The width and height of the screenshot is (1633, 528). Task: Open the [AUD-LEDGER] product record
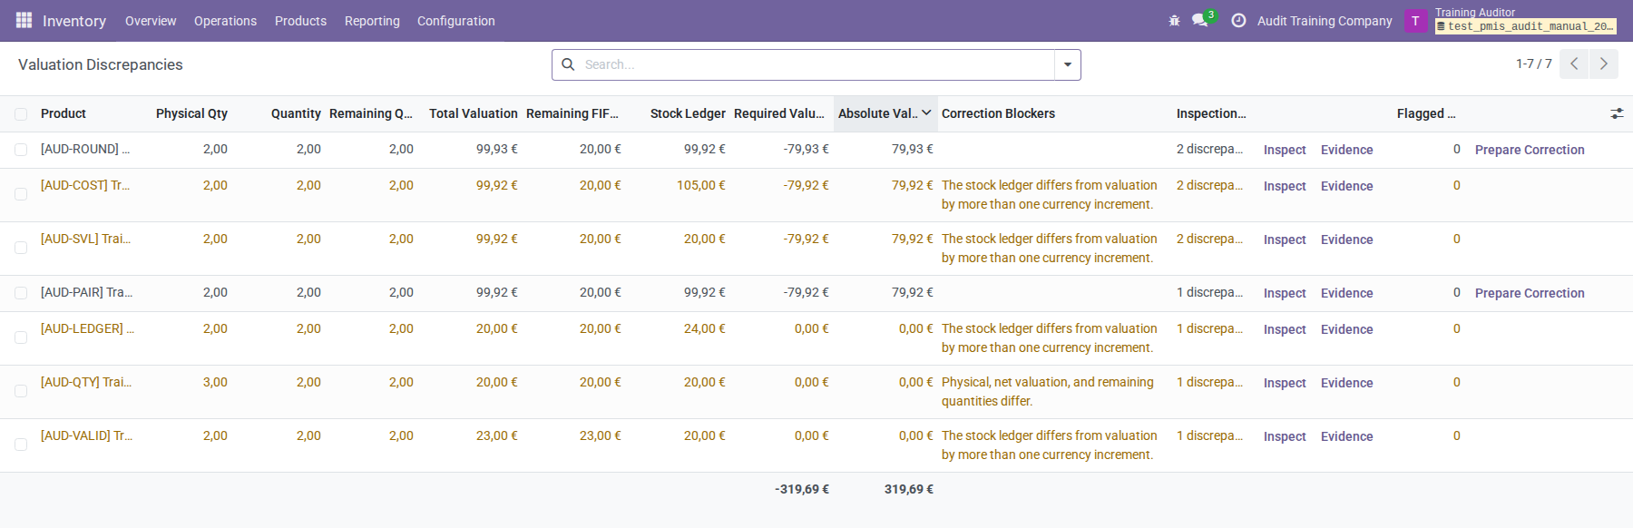(87, 328)
